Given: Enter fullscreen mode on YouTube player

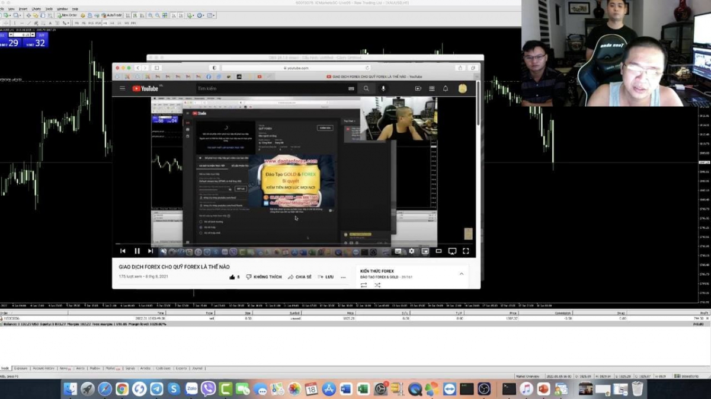Looking at the screenshot, I should (466, 251).
